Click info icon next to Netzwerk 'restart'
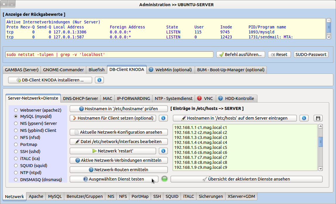The height and width of the screenshot is (204, 336). tap(163, 151)
